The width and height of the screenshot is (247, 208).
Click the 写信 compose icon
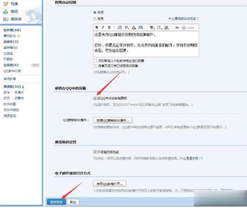6,4
